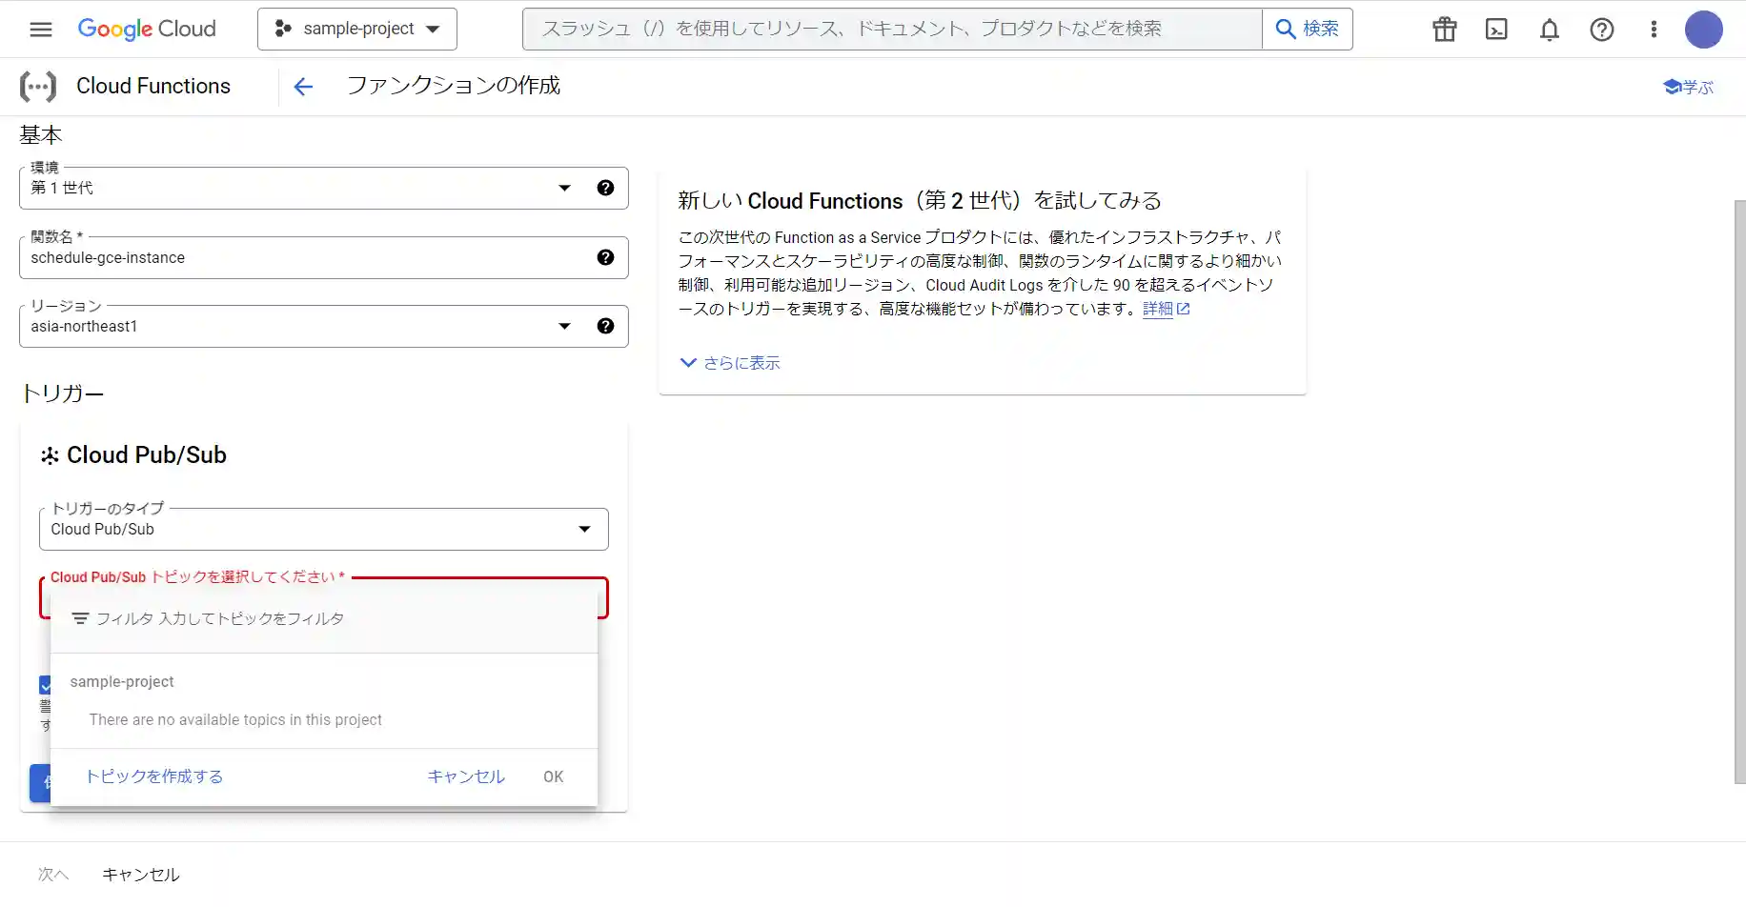Click トピックを作成する link
Image resolution: width=1746 pixels, height=907 pixels.
(154, 776)
